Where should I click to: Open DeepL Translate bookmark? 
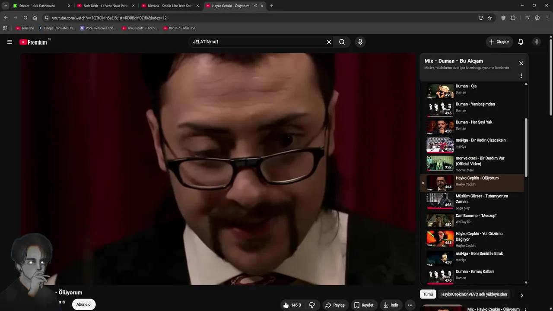(57, 28)
